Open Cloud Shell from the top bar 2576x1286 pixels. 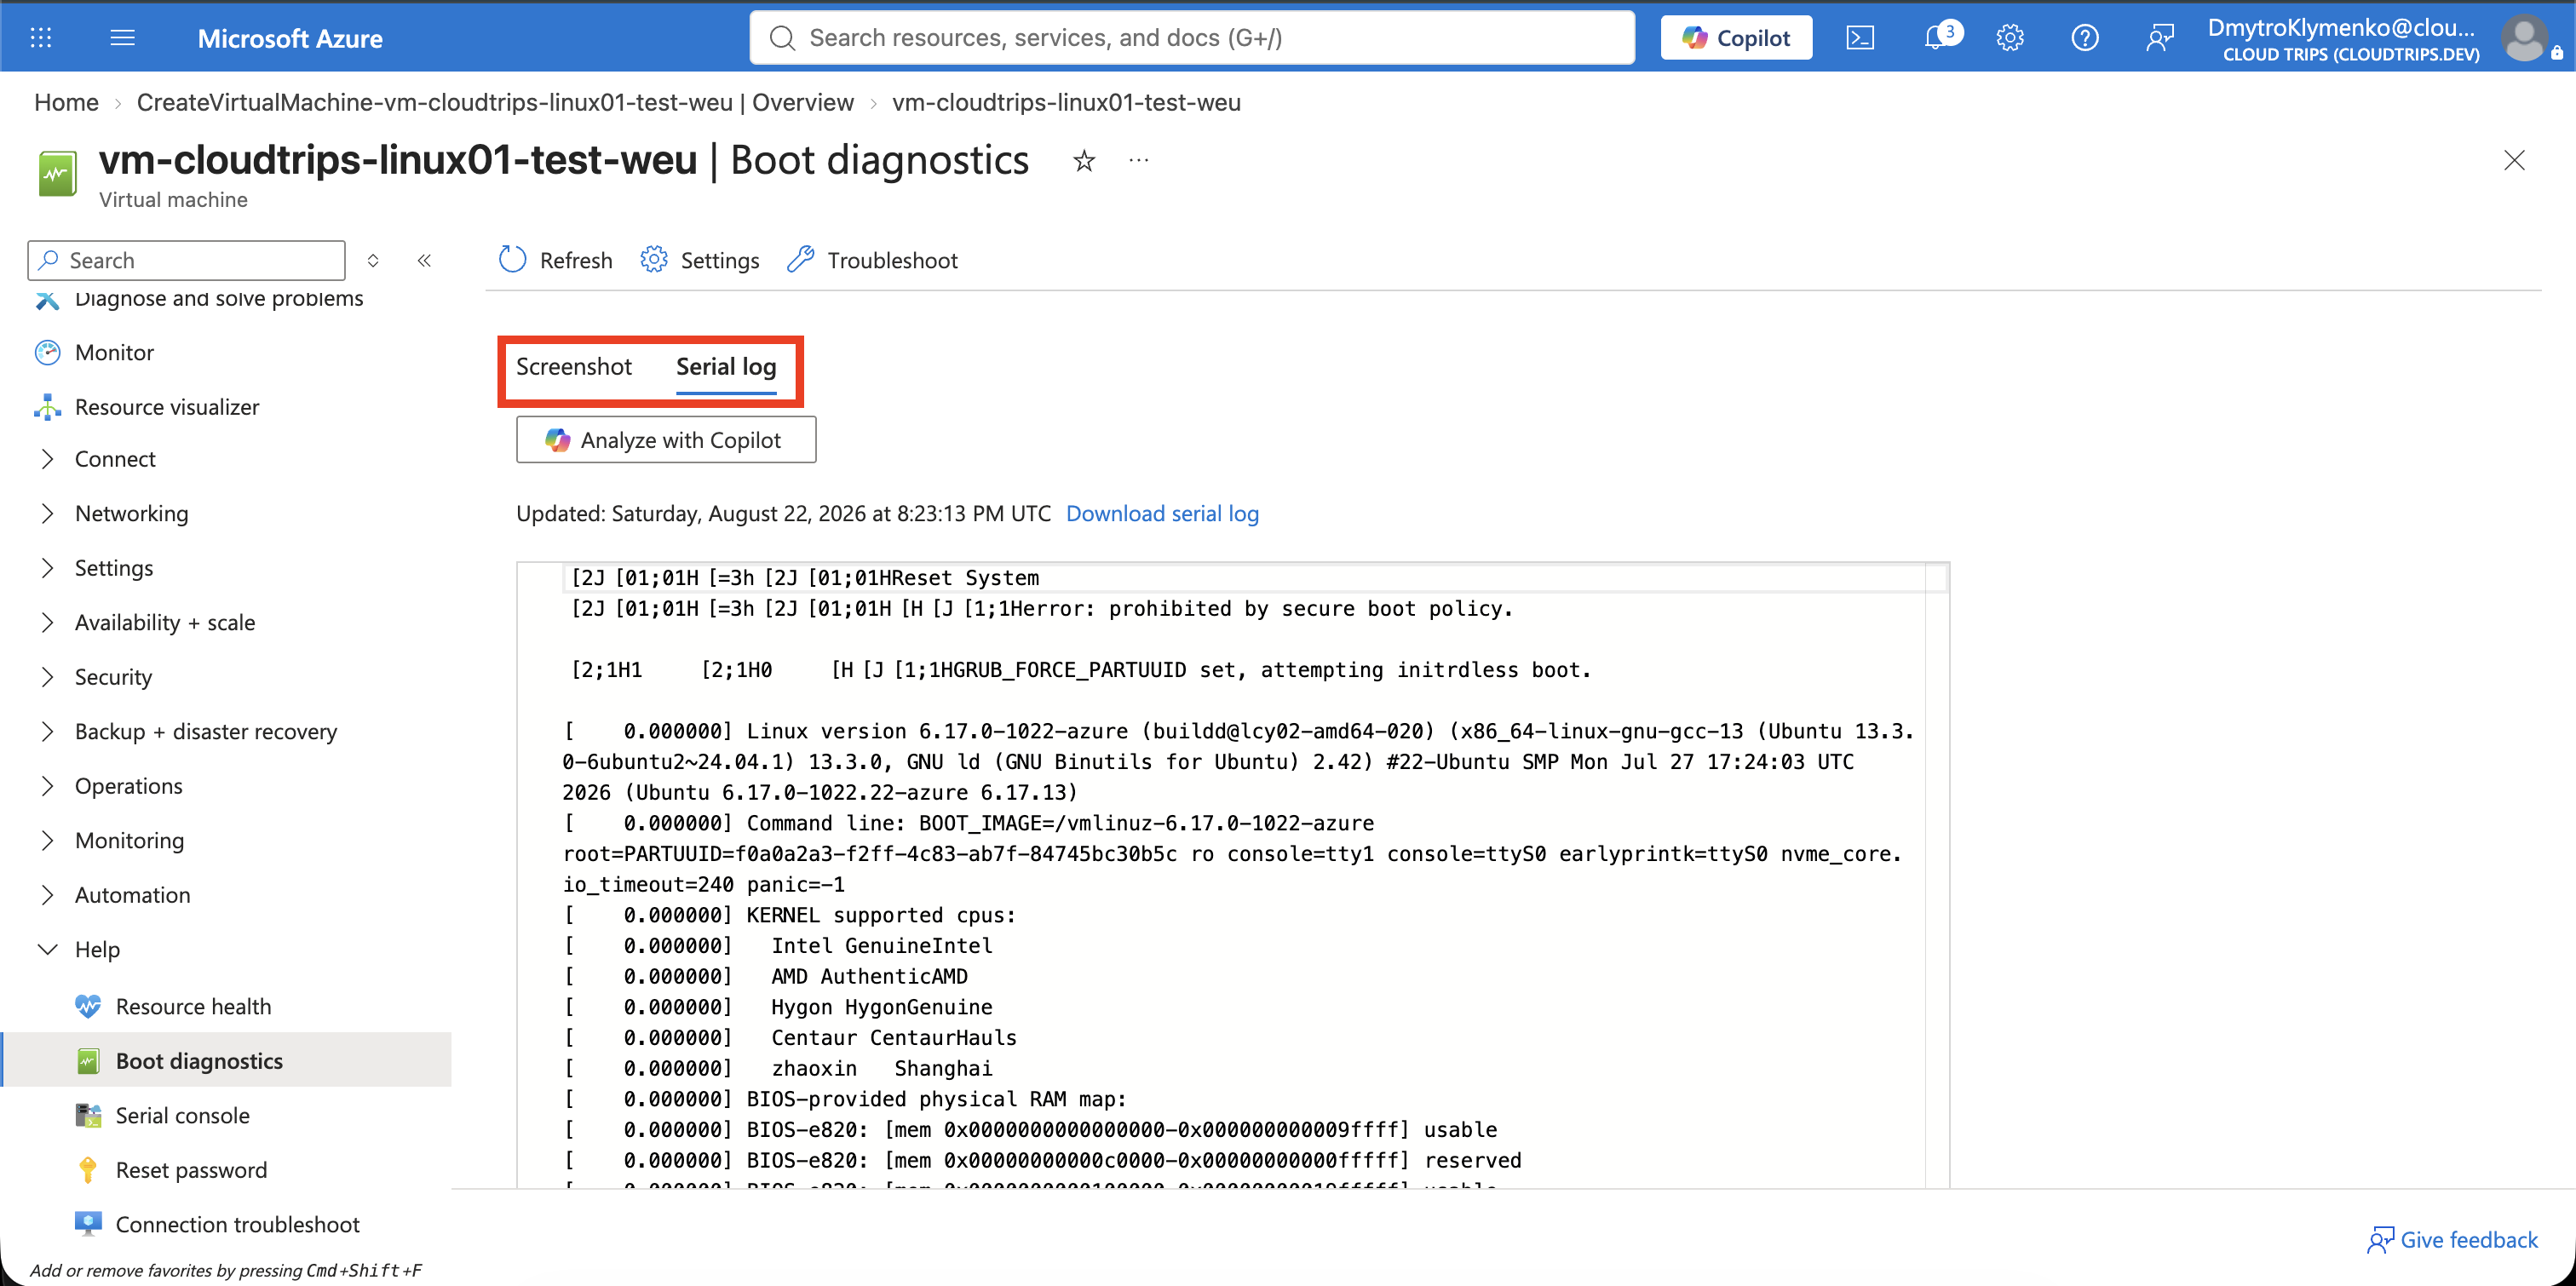point(1860,38)
